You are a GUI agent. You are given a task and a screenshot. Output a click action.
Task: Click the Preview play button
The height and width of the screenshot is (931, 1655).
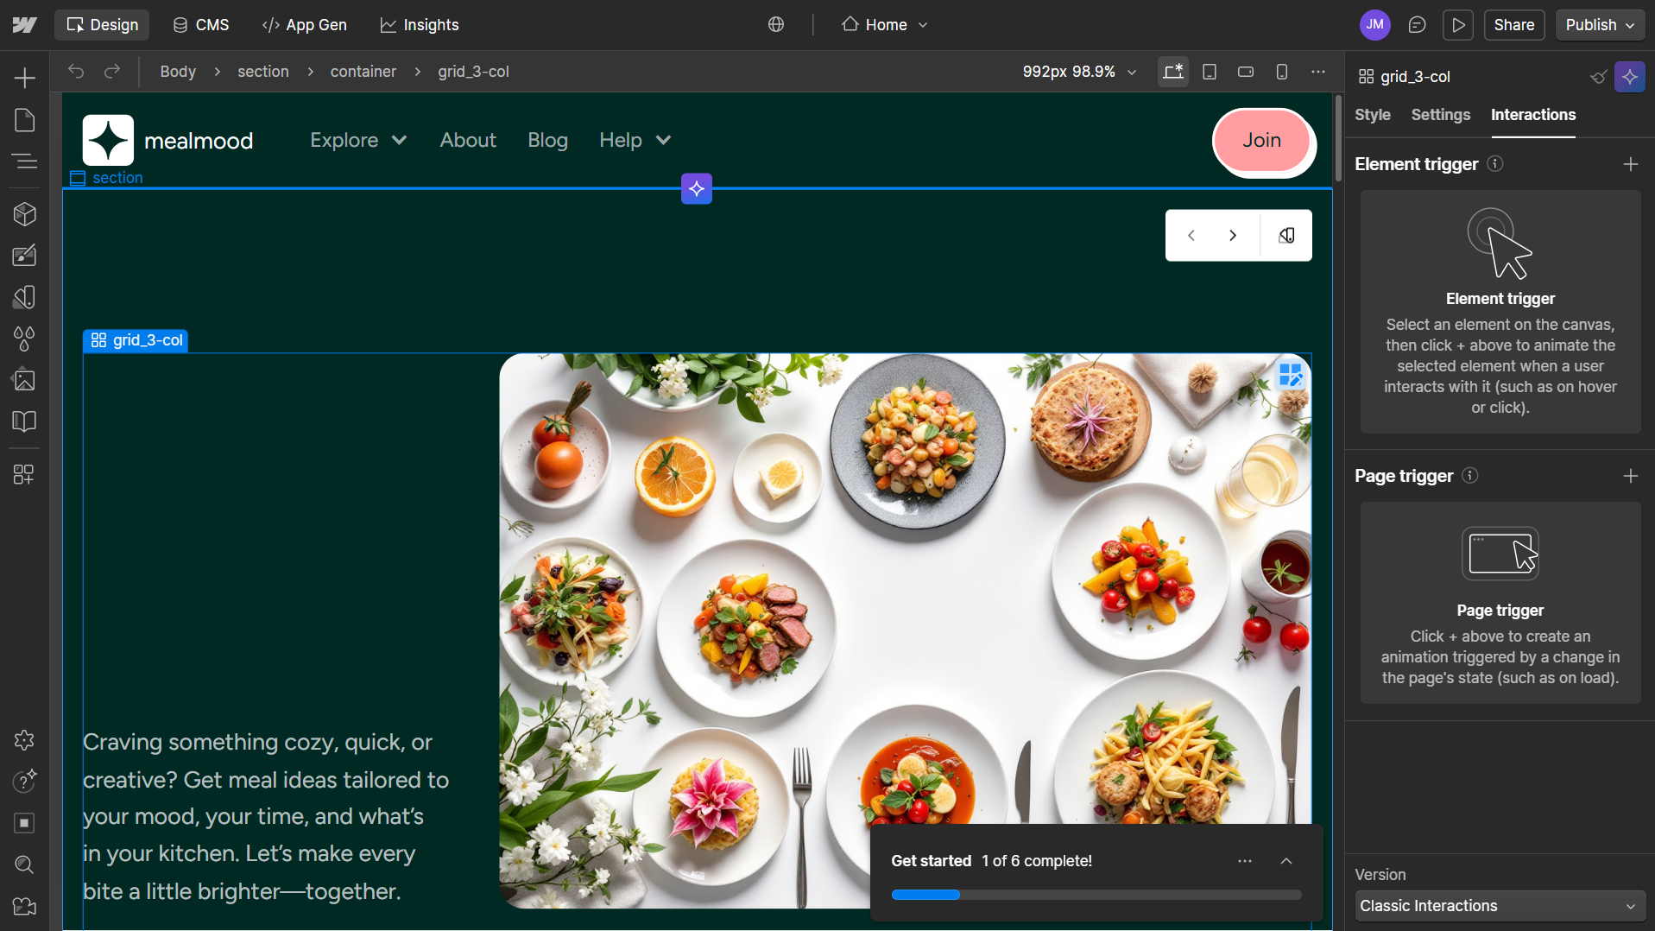pyautogui.click(x=1457, y=25)
